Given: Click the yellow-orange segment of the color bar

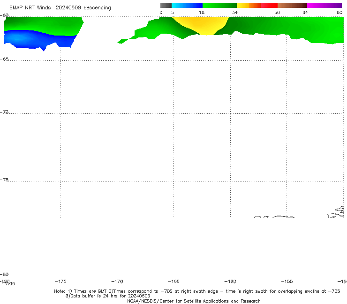Looking at the screenshot, I should pos(249,6).
